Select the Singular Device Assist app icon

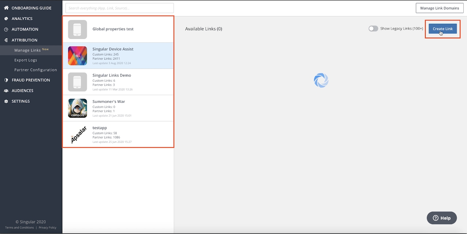click(77, 56)
